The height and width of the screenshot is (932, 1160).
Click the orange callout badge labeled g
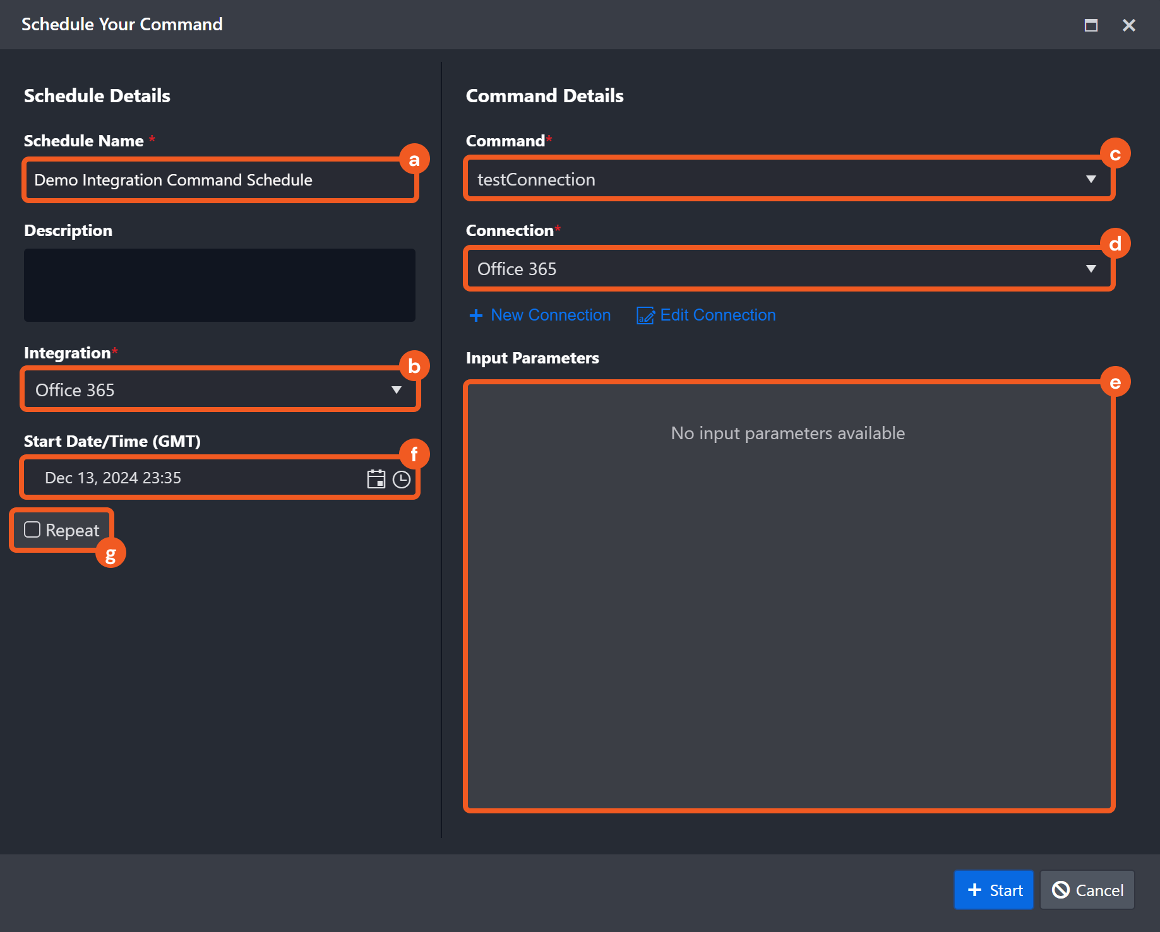click(x=111, y=555)
